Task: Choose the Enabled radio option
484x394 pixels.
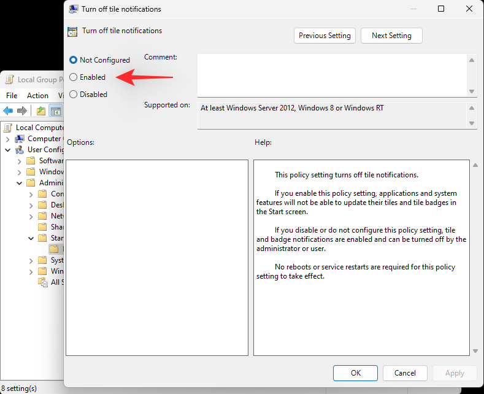Action: click(73, 77)
